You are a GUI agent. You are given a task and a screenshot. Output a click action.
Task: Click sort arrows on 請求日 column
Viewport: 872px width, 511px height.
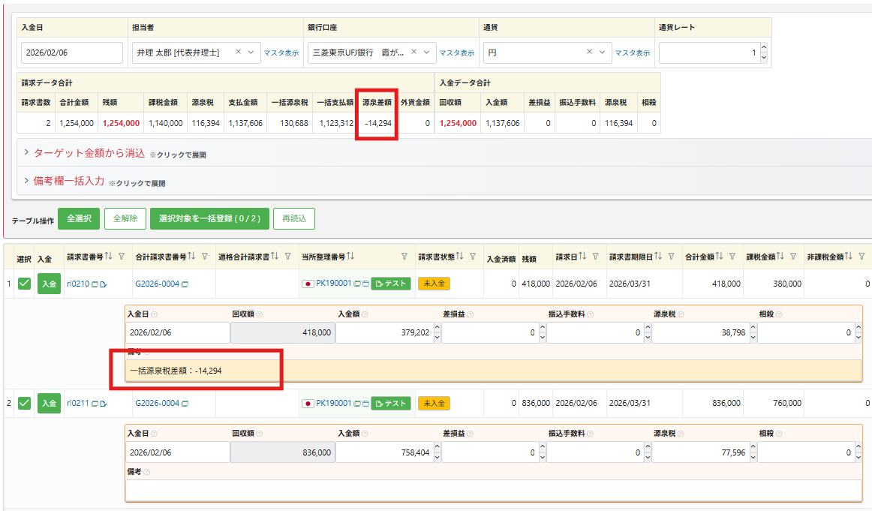(x=582, y=257)
